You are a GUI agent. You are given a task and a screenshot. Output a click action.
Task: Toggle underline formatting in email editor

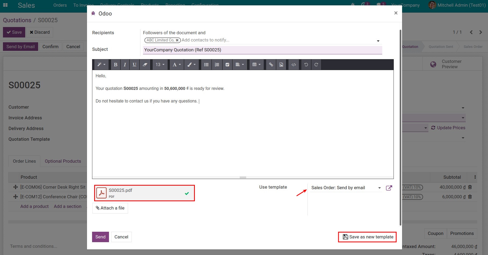134,64
